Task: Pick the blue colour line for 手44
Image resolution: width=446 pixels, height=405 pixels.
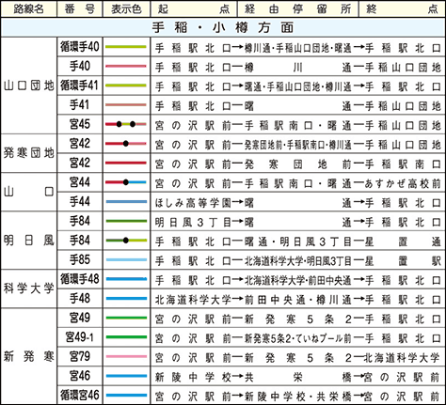Action: click(126, 202)
